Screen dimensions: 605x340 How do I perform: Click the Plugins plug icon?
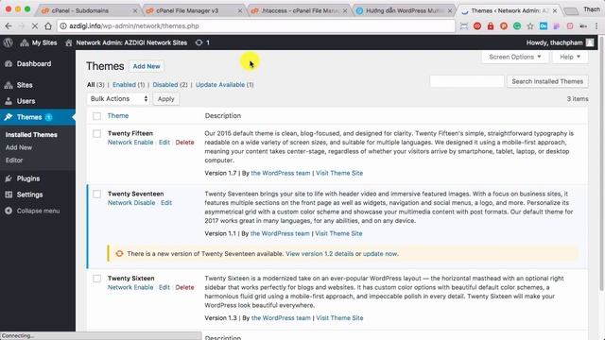pos(9,178)
